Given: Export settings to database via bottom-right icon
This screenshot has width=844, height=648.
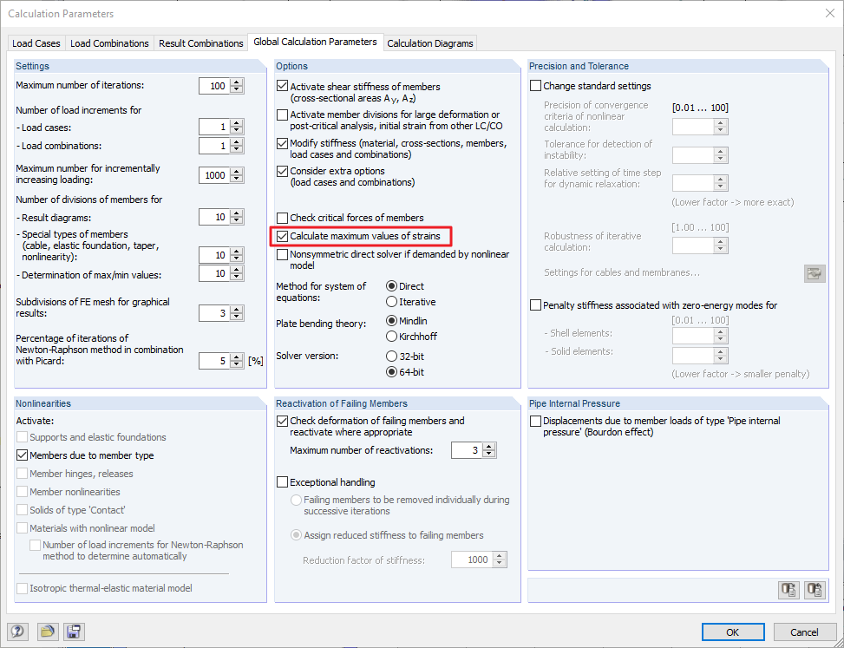Looking at the screenshot, I should (788, 589).
